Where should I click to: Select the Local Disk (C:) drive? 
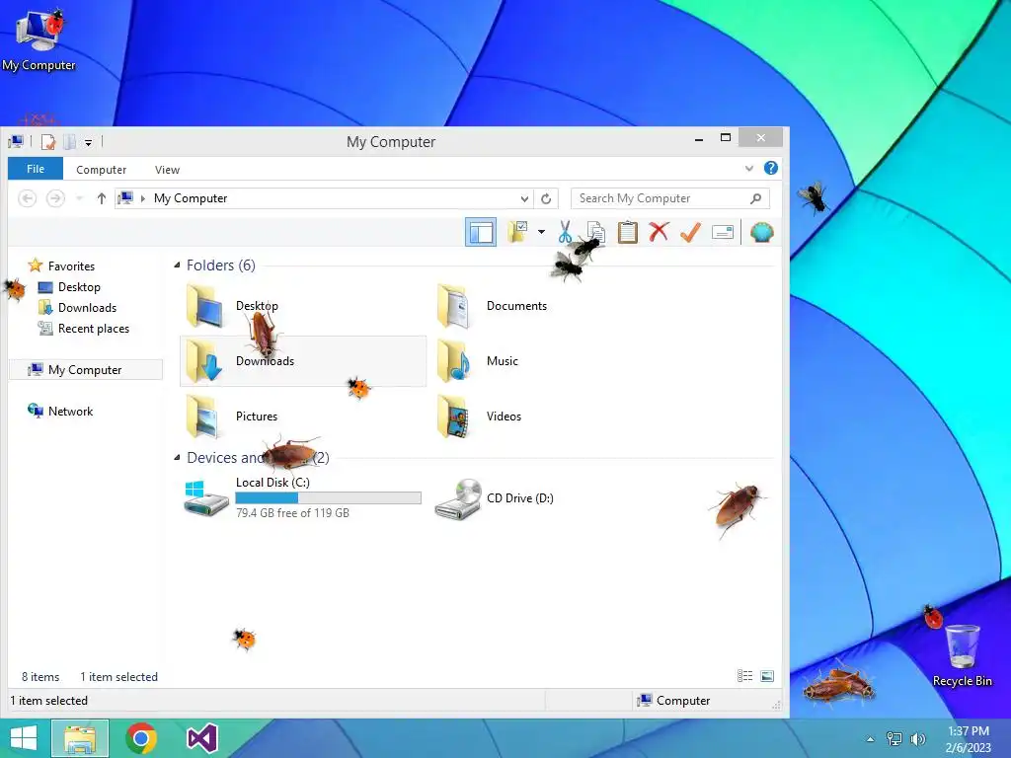click(302, 497)
